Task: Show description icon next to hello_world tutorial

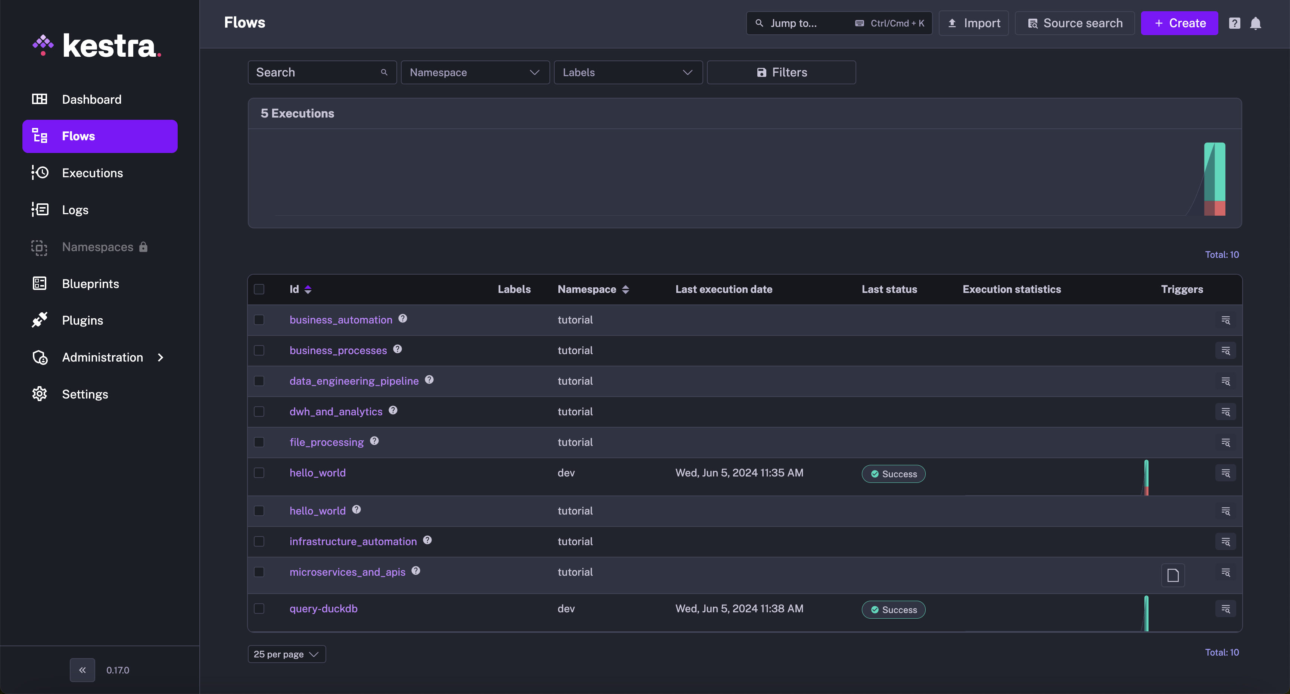Action: coord(356,509)
